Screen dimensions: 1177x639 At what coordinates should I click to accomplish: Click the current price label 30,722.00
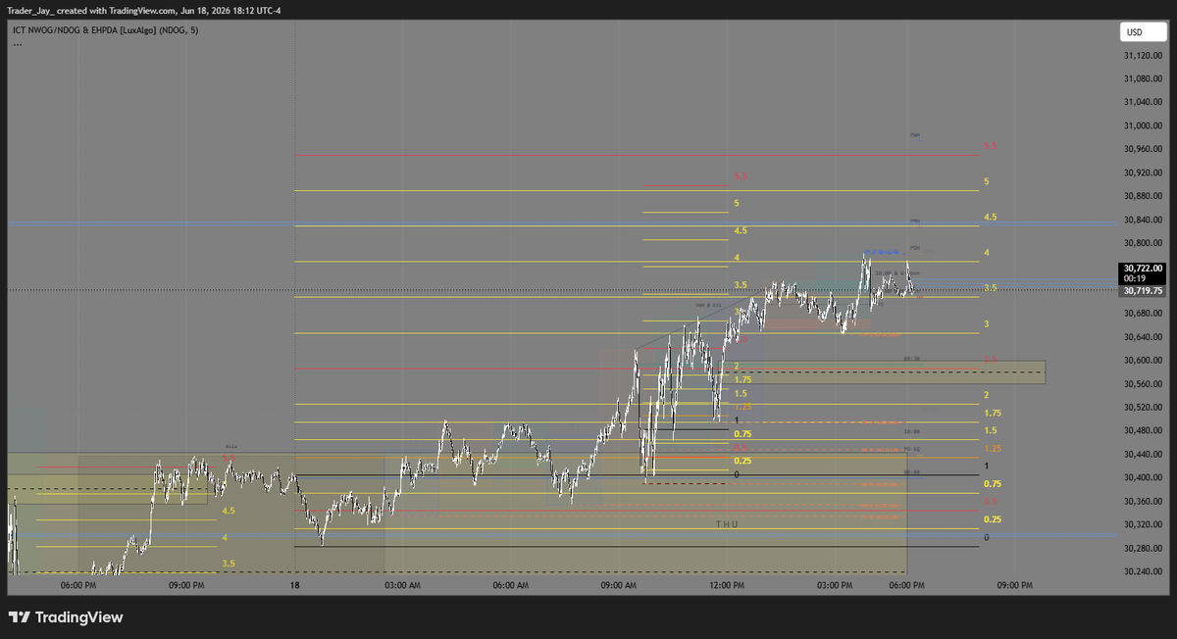(x=1144, y=268)
